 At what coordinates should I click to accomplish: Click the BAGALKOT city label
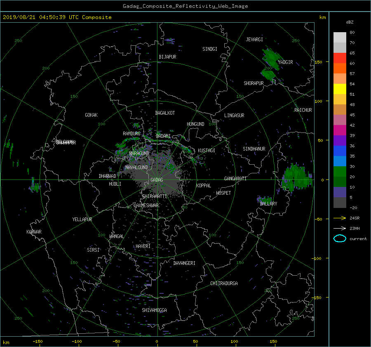tap(165, 113)
